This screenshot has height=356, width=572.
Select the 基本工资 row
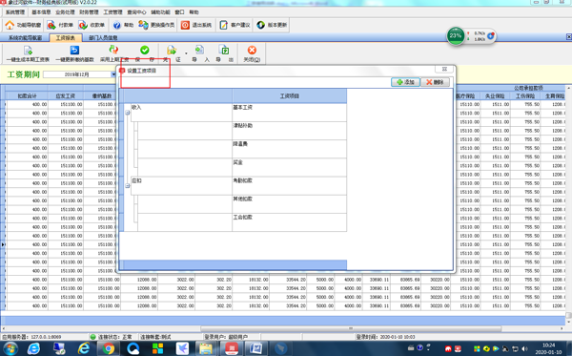coord(289,113)
